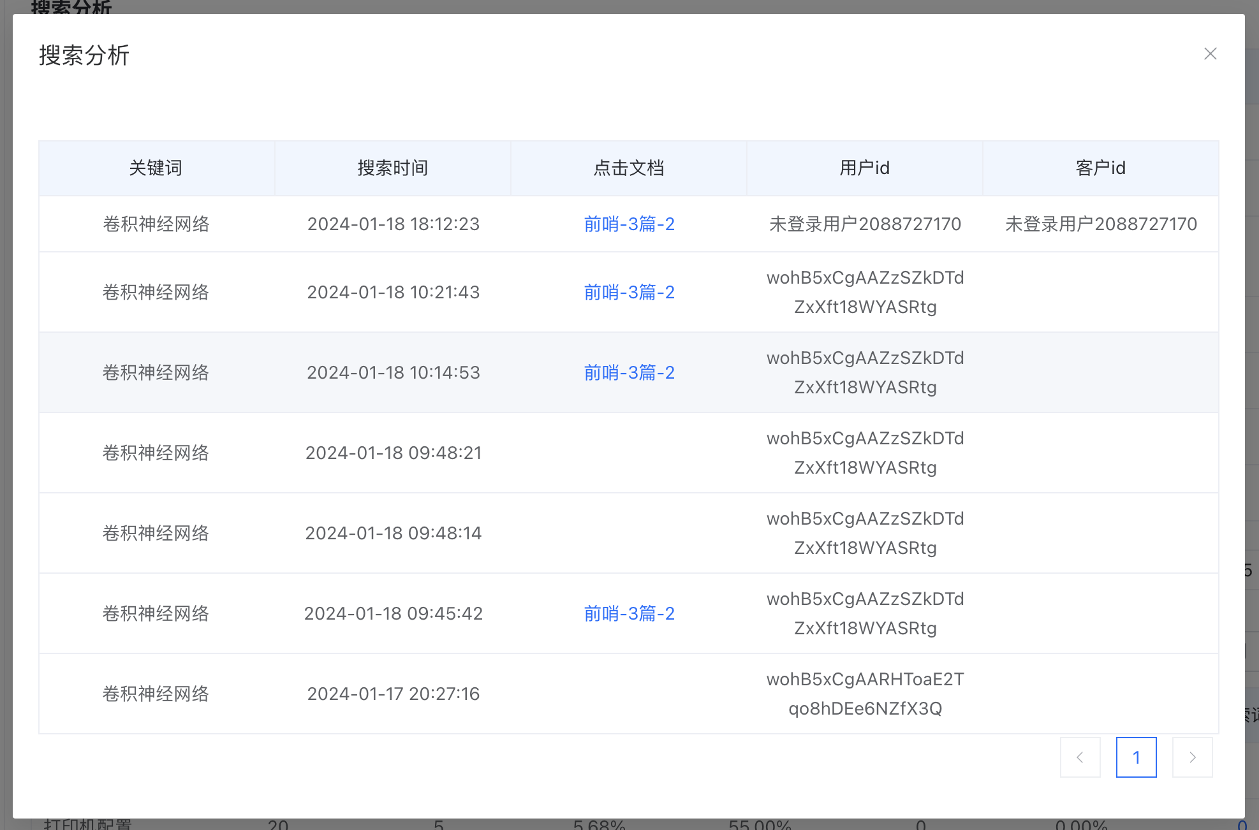Go to next page arrow
Screen dimensions: 1259x830
1192,757
